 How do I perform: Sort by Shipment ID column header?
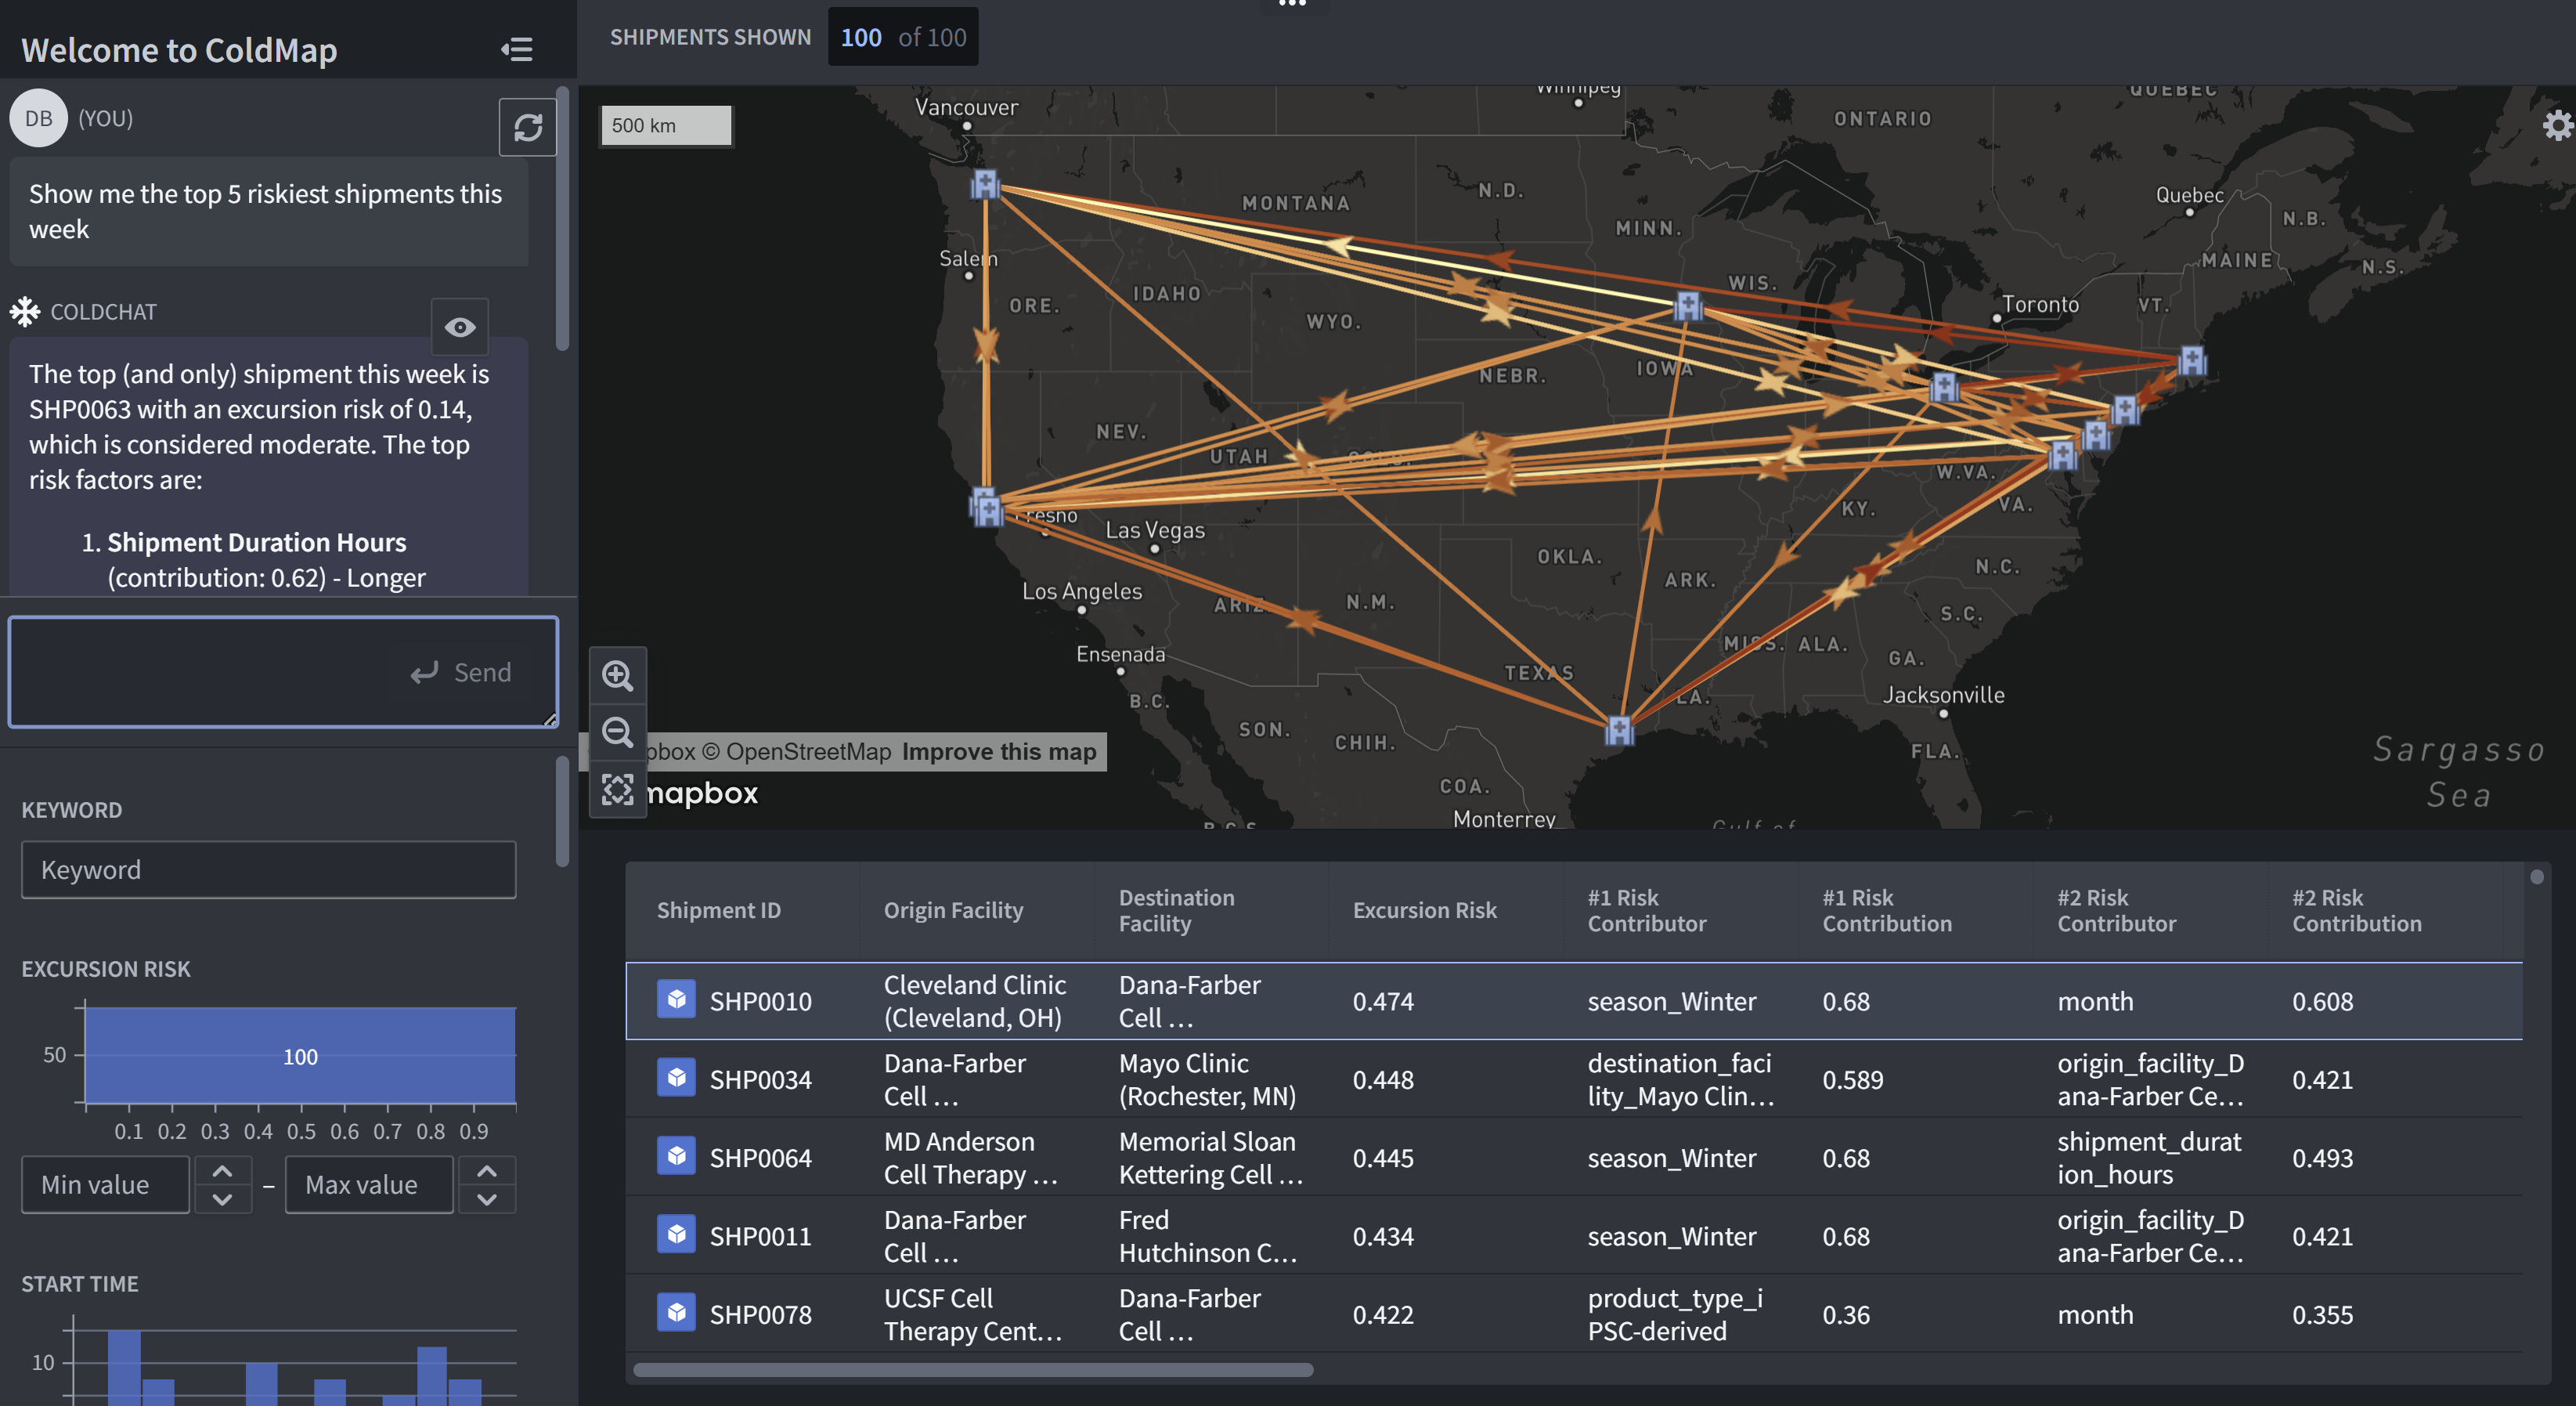click(x=718, y=909)
